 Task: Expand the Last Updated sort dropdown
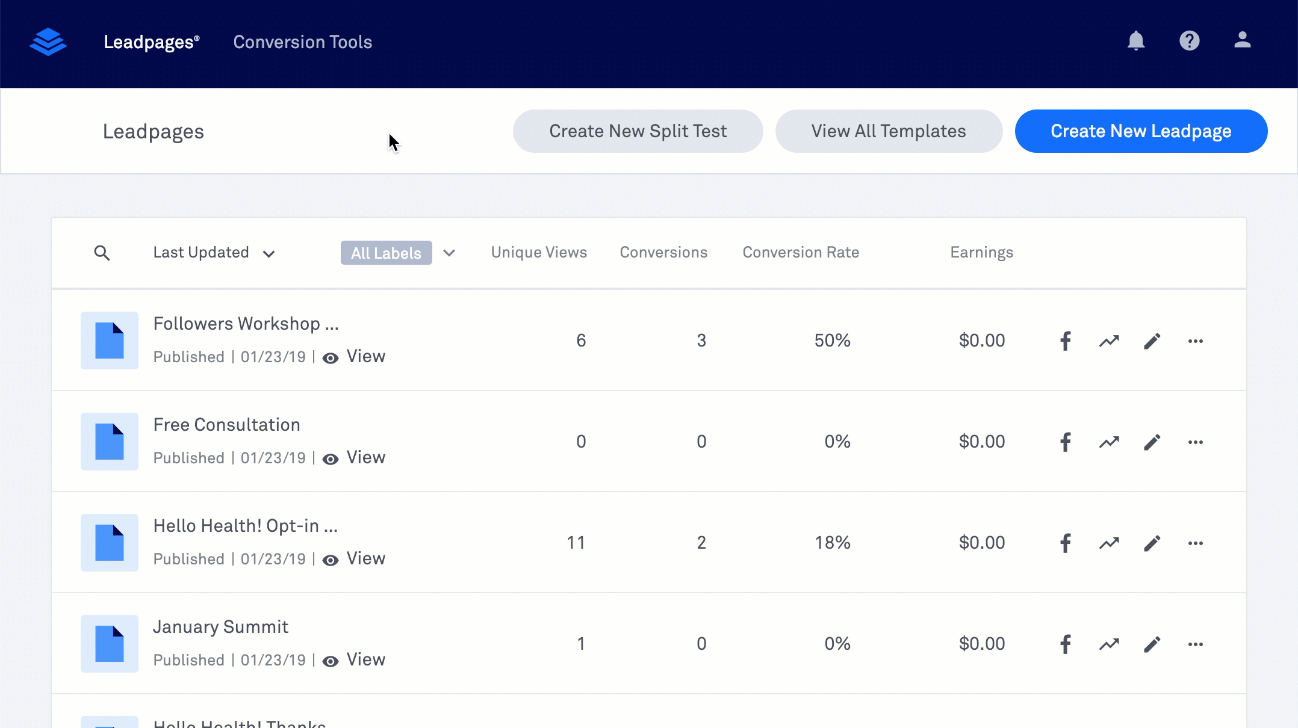coord(214,253)
